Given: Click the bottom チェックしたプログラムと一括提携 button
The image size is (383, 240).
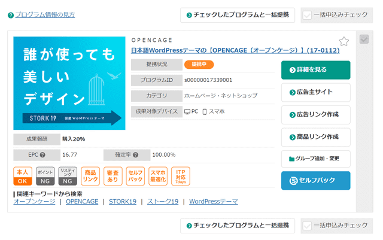Looking at the screenshot, I should 238,226.
